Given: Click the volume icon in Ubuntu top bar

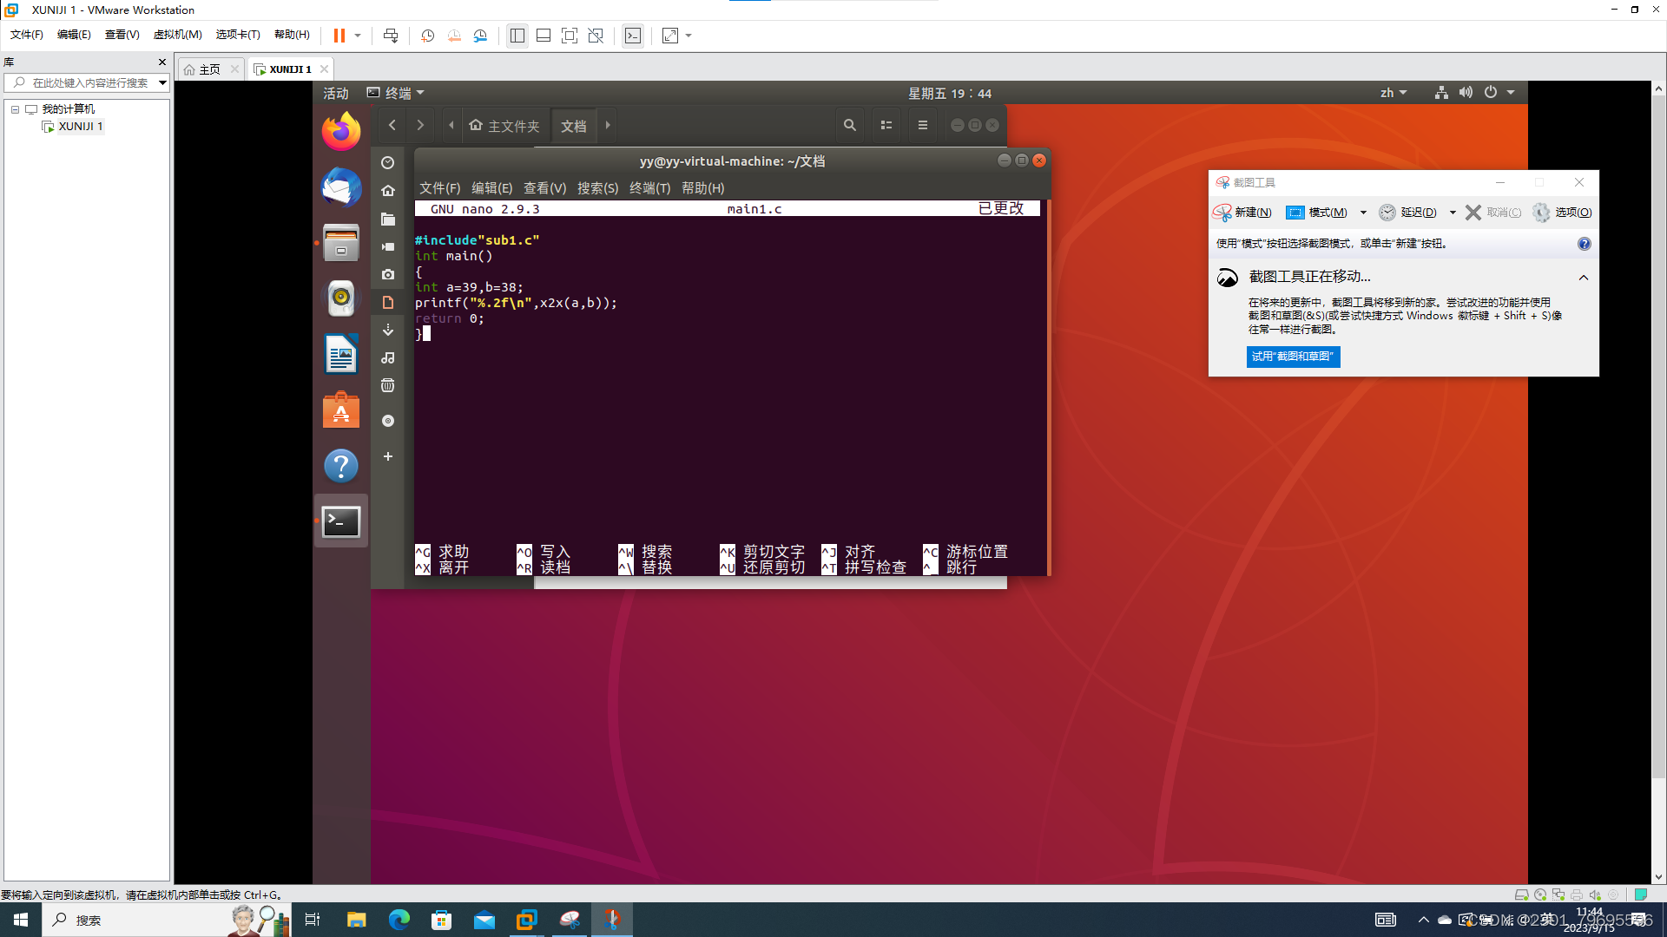Looking at the screenshot, I should coord(1466,93).
